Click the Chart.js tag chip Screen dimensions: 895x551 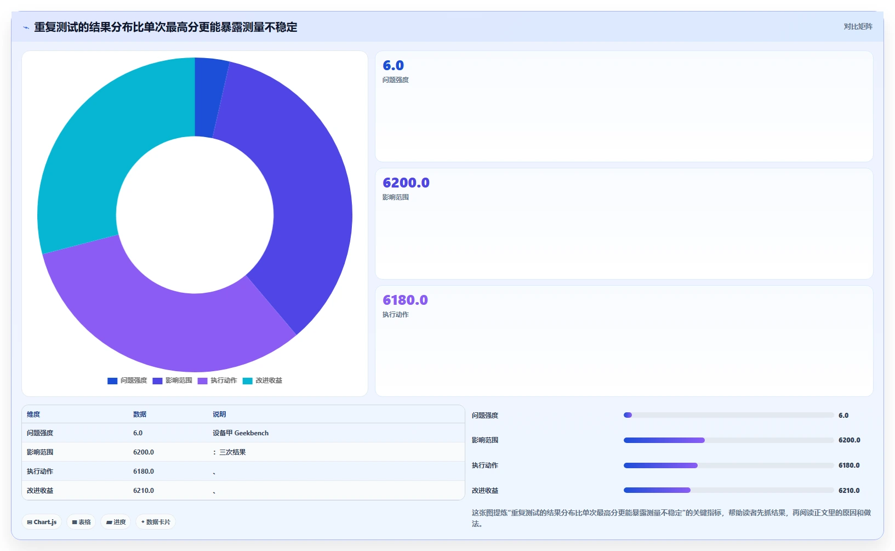pyautogui.click(x=42, y=522)
